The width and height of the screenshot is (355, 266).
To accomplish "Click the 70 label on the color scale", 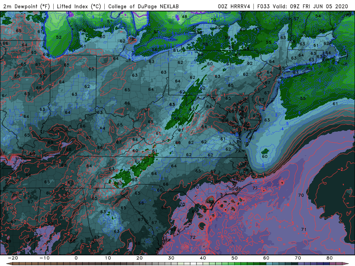I will (x=298, y=258).
